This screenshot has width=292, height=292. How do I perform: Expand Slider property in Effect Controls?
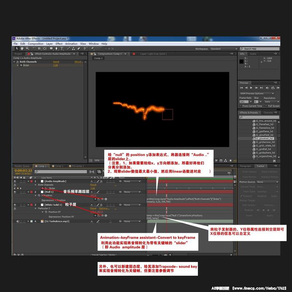(18, 65)
